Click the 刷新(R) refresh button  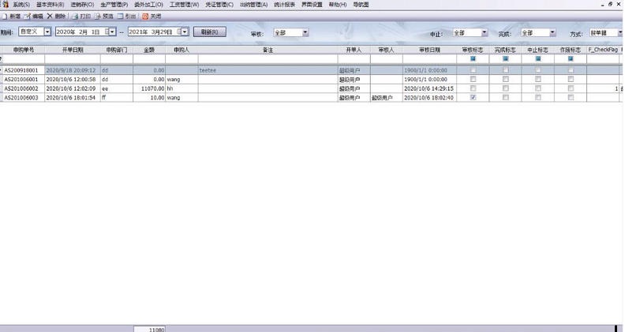point(210,32)
